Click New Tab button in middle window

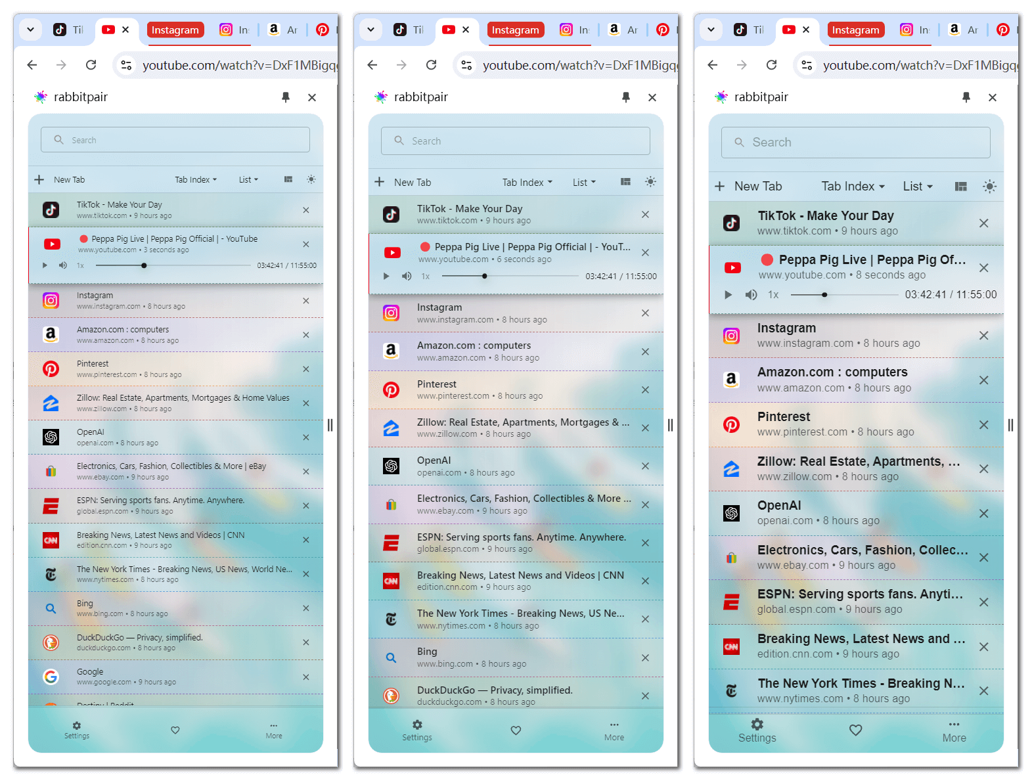(403, 182)
